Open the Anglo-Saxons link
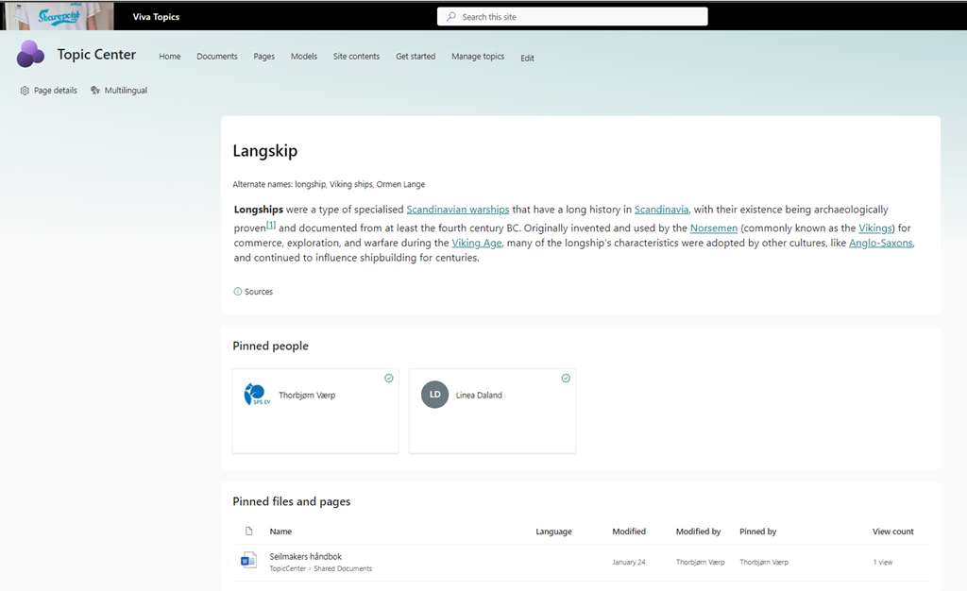Viewport: 967px width, 591px height. point(881,243)
